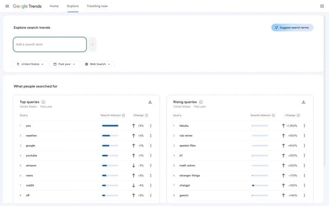The width and height of the screenshot is (329, 206).
Task: Open more options for 'youtube' query
Action: (151, 156)
